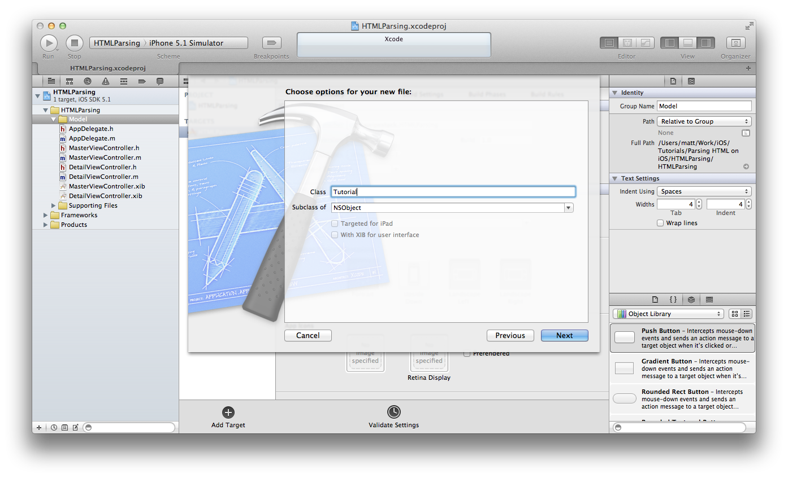Check With XIB for user interface
The height and width of the screenshot is (478, 788).
click(x=334, y=235)
